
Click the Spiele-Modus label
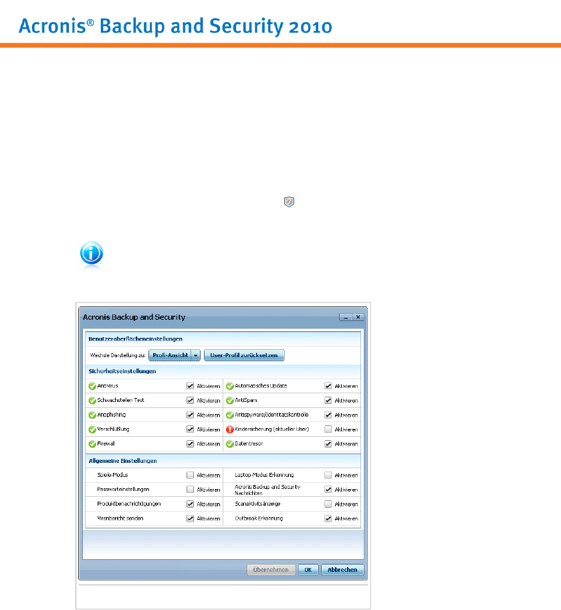[x=112, y=475]
